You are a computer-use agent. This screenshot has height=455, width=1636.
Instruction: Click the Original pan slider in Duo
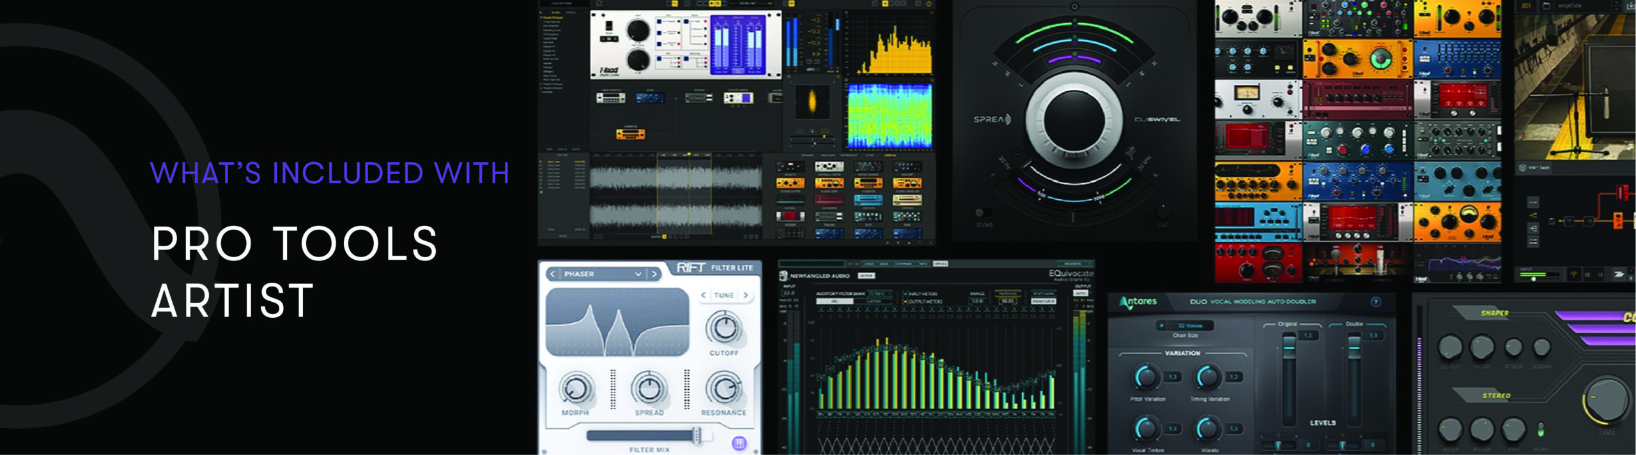1279,445
